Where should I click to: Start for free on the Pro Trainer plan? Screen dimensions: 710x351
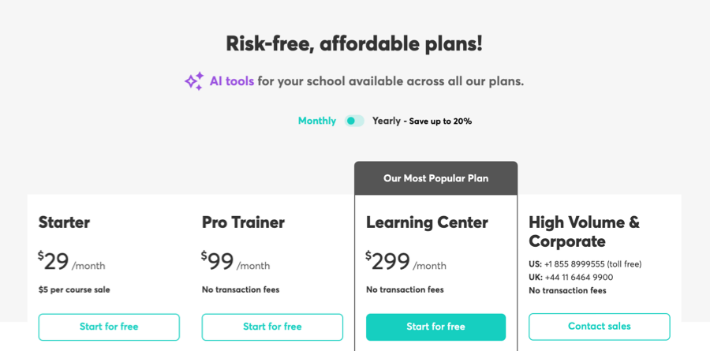click(272, 327)
